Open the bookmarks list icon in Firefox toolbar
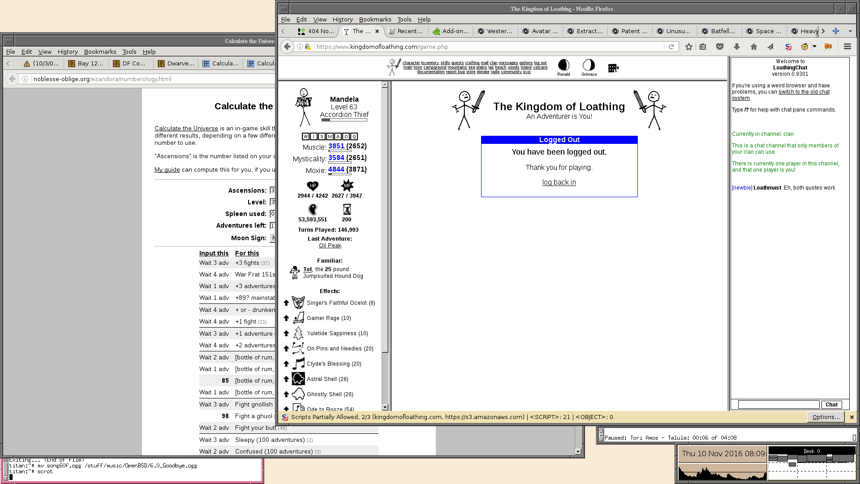860x484 pixels. click(x=703, y=47)
